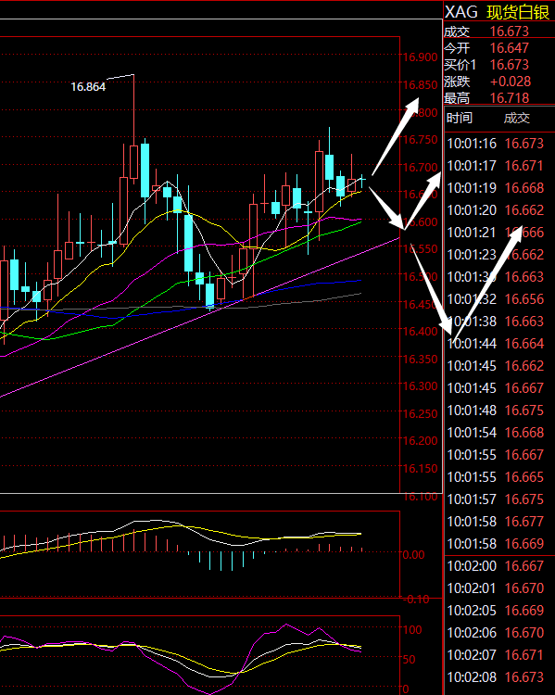Select the 10:02:00 tick row
The height and width of the screenshot is (695, 555).
click(499, 566)
